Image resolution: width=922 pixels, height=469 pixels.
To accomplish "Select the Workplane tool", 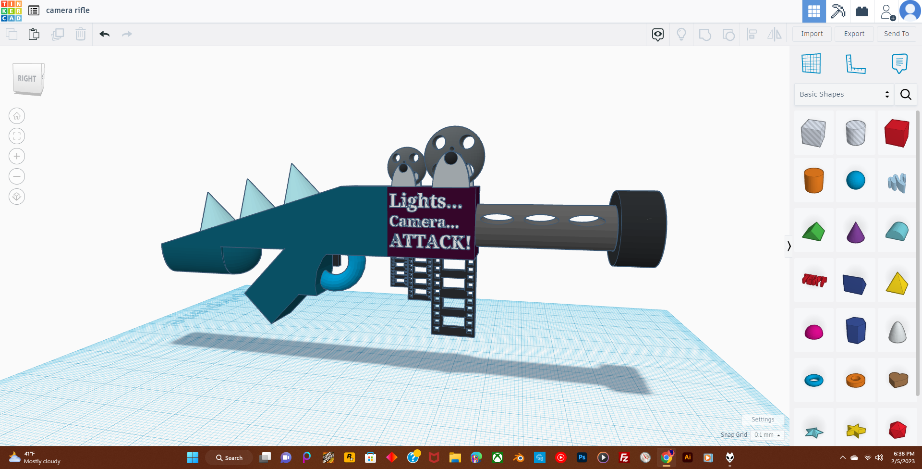I will tap(811, 63).
